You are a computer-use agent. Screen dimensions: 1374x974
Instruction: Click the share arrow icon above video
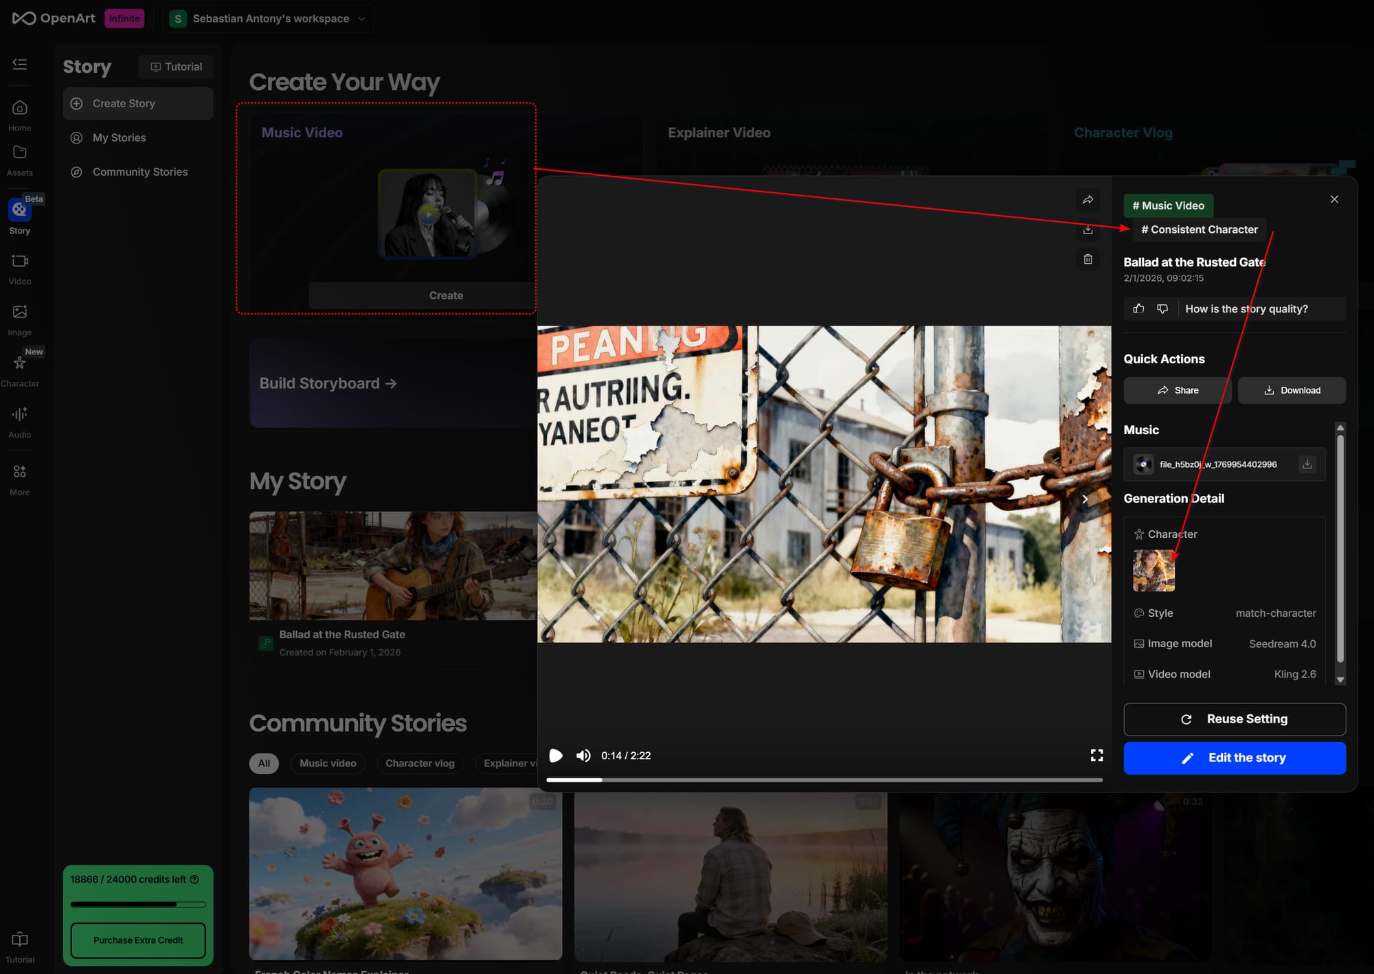point(1088,200)
